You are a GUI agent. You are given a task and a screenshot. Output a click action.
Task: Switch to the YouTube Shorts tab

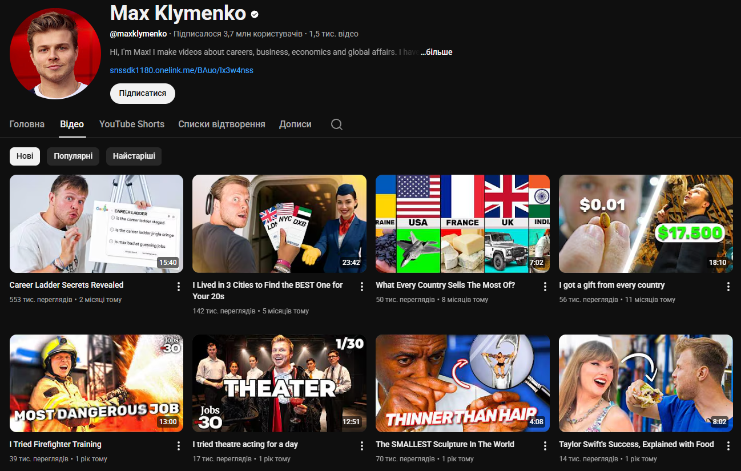click(131, 124)
